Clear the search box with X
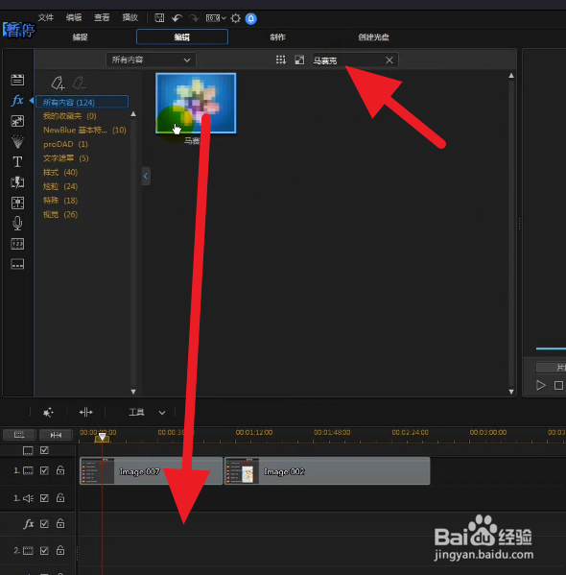 pos(389,60)
